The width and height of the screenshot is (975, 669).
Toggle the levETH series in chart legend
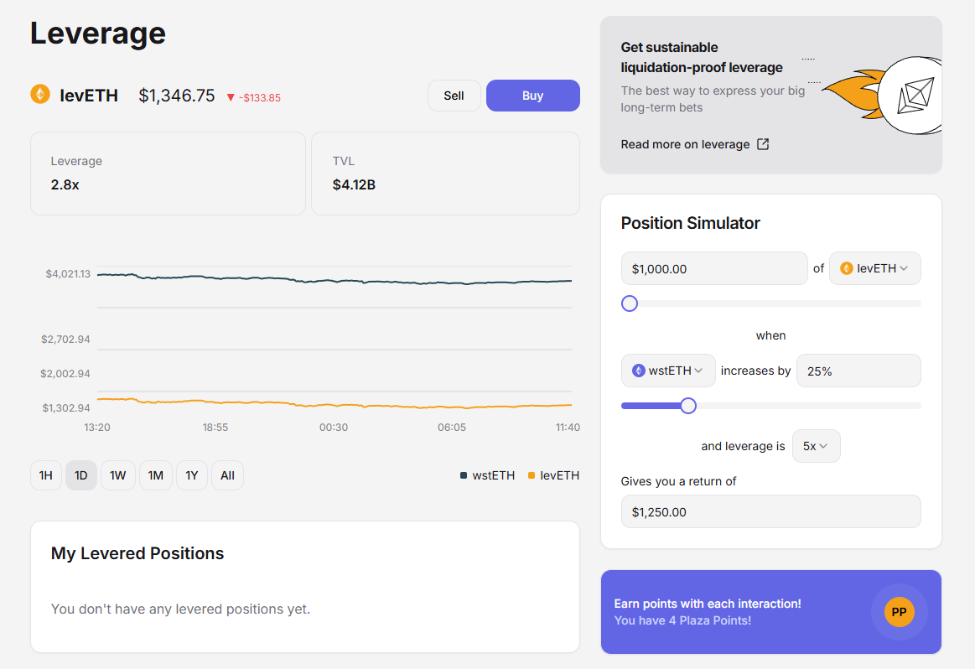click(x=553, y=475)
